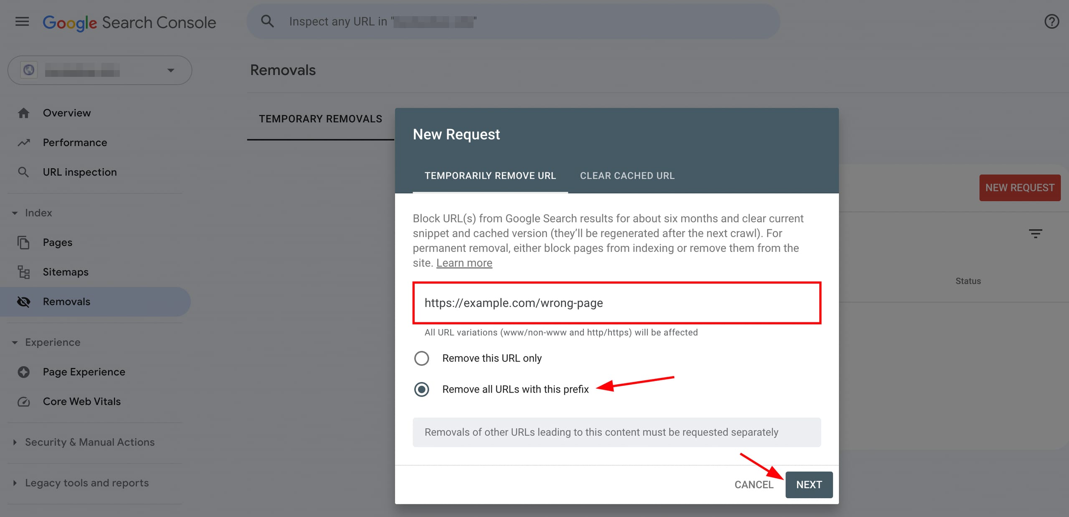Click the Removals eye-slash icon

[x=24, y=302]
